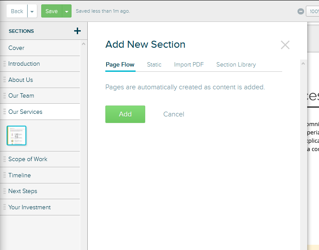
Task: Click the zoom percentage field
Action: (x=312, y=11)
